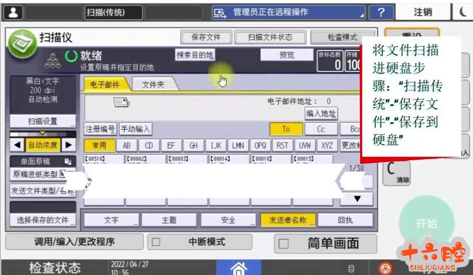Enable the 简单画面 checkbox
The height and width of the screenshot is (275, 473).
[x=283, y=243]
